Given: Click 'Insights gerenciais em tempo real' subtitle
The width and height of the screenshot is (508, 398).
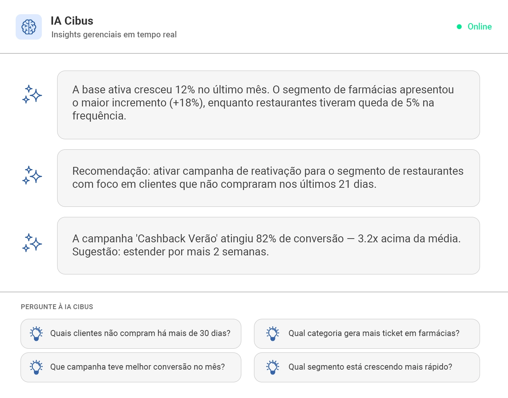Looking at the screenshot, I should (x=114, y=35).
